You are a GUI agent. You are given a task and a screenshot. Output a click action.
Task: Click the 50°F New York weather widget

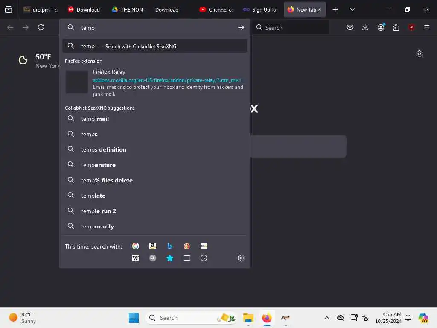coord(38,61)
